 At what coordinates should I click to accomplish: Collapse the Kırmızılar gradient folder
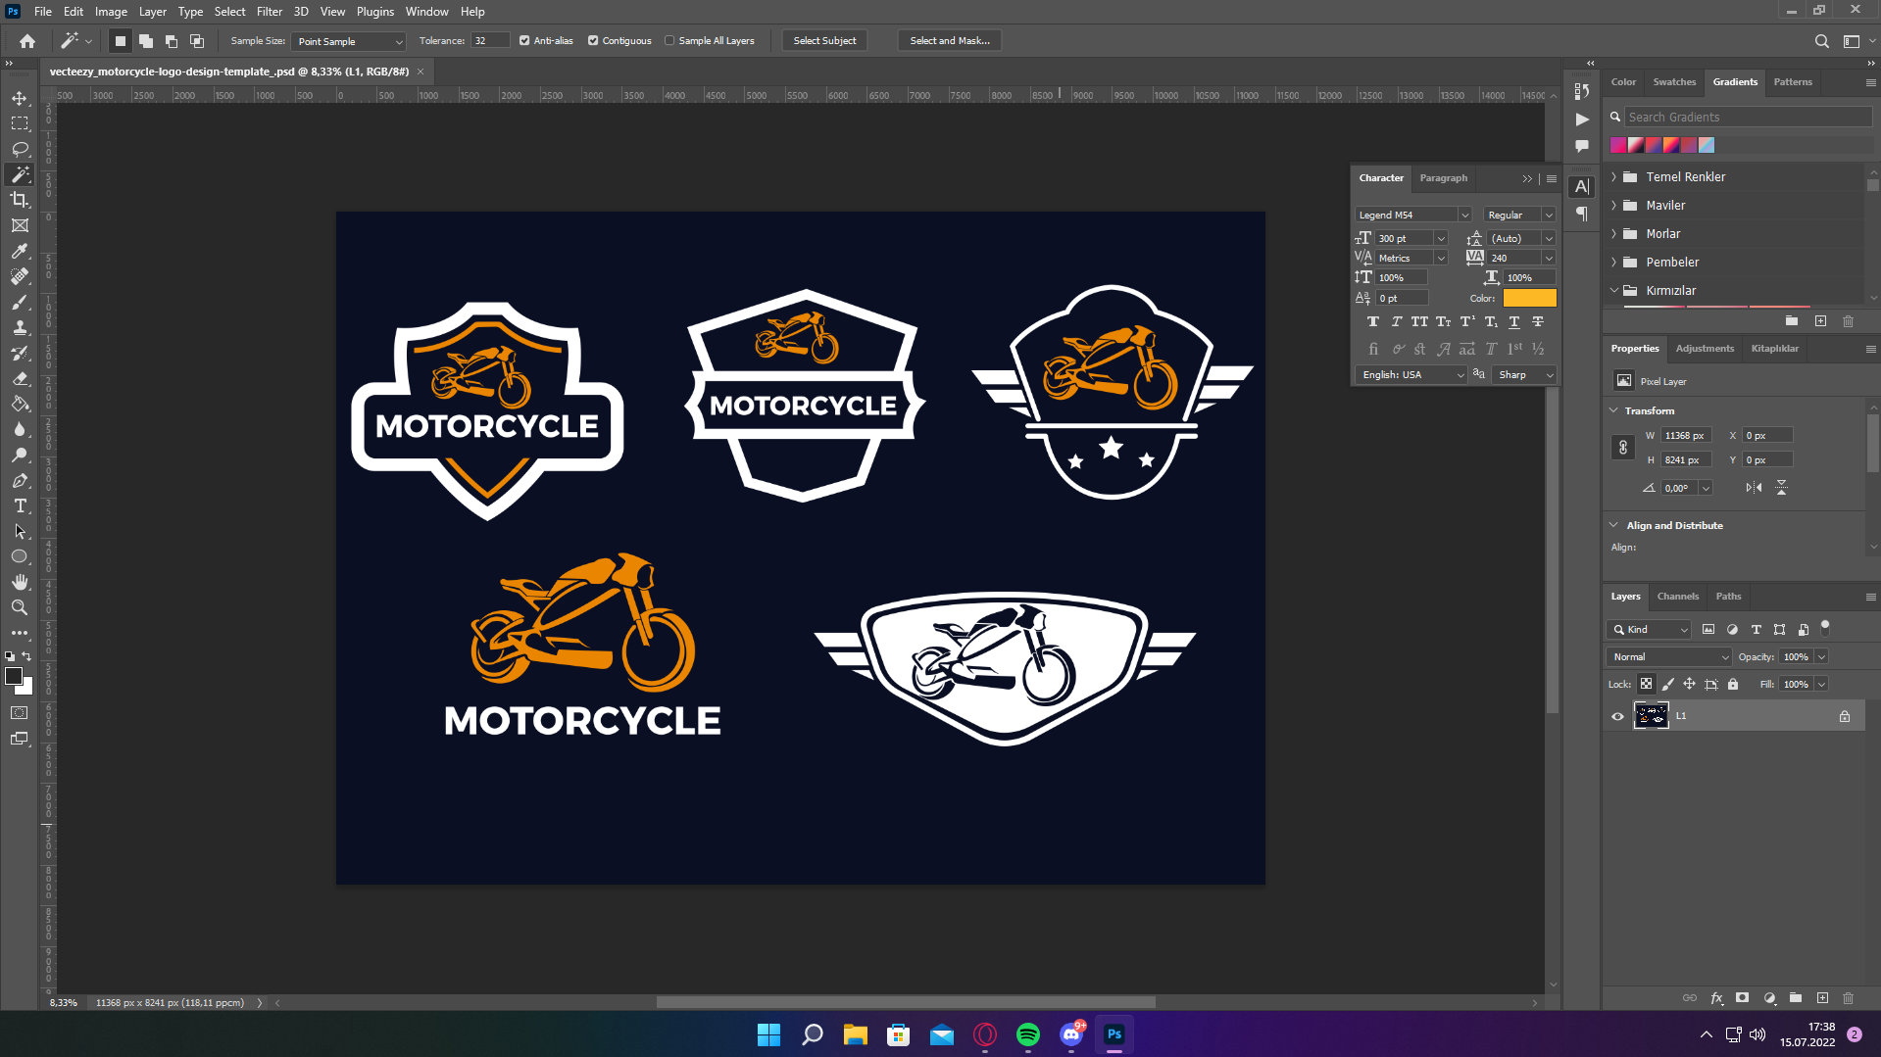1613,291
